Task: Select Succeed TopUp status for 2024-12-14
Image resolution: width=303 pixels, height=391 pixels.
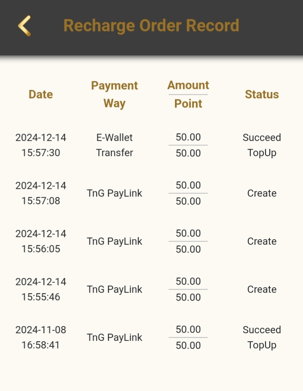Action: click(x=262, y=145)
